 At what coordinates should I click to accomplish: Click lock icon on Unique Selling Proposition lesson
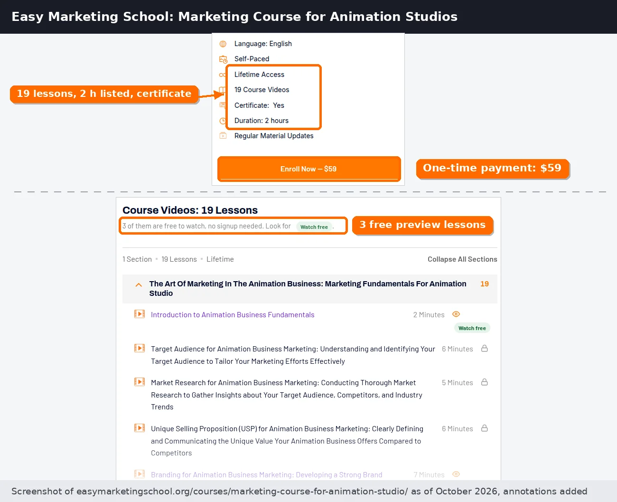coord(485,428)
